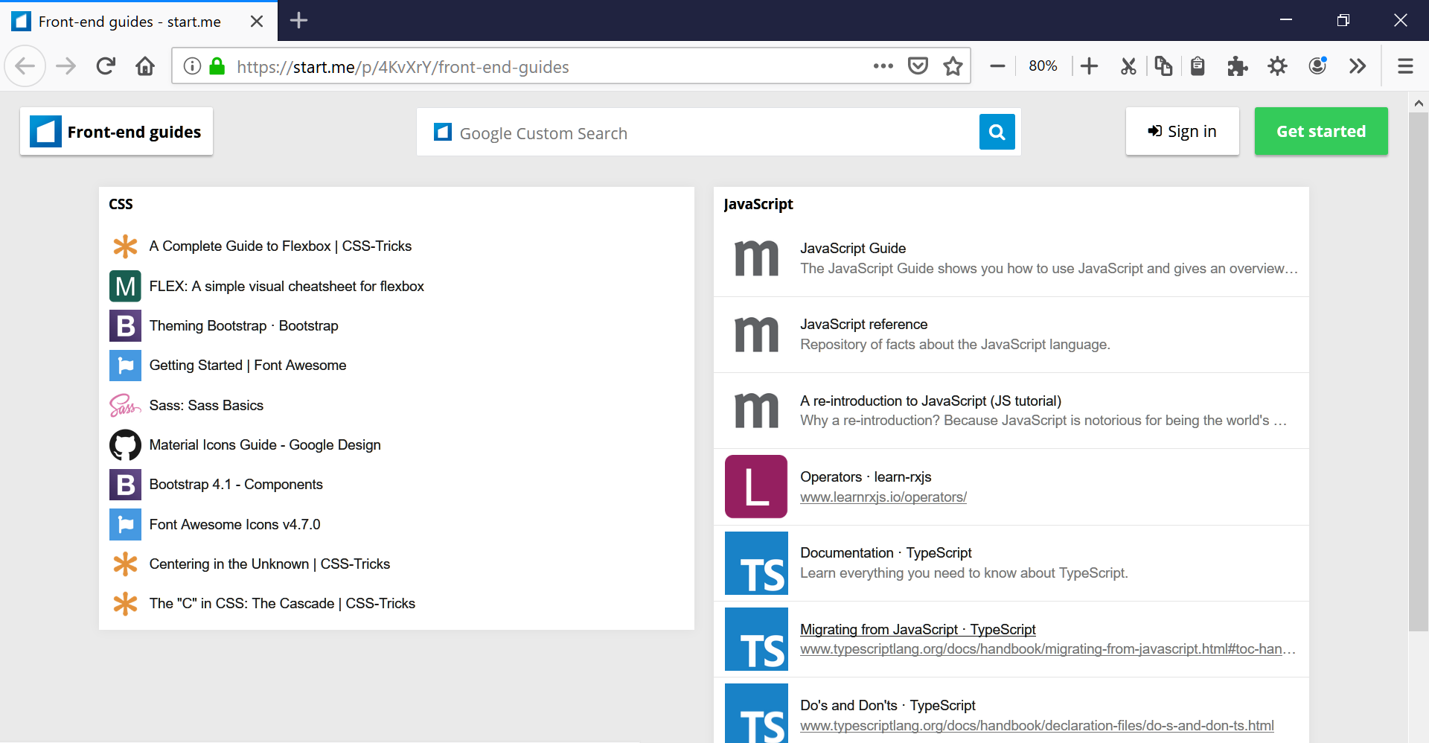Open the page actions ellipsis menu
The width and height of the screenshot is (1429, 743).
coord(883,66)
